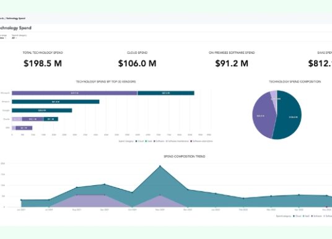Click the Amazon vendor label
This screenshot has height=239, width=332.
(6, 102)
